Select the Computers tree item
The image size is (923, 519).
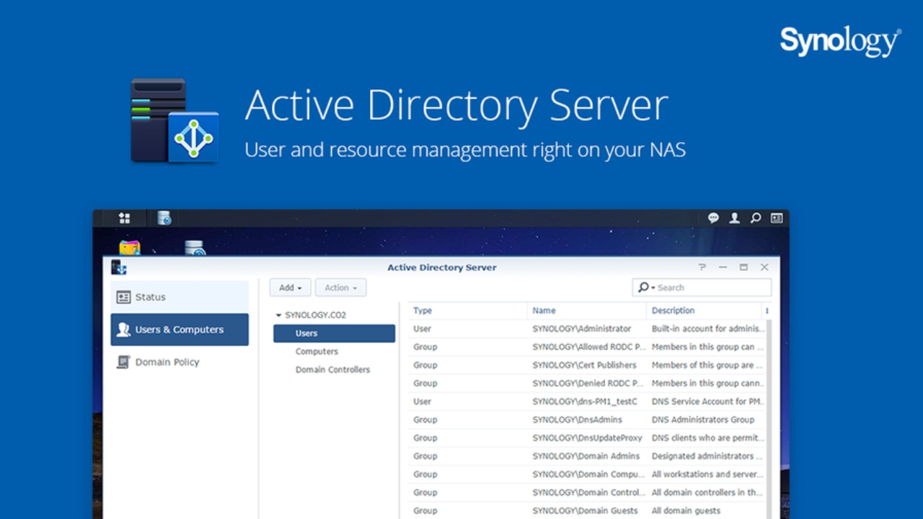pyautogui.click(x=334, y=351)
